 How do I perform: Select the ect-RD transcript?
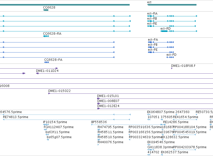[179, 31]
